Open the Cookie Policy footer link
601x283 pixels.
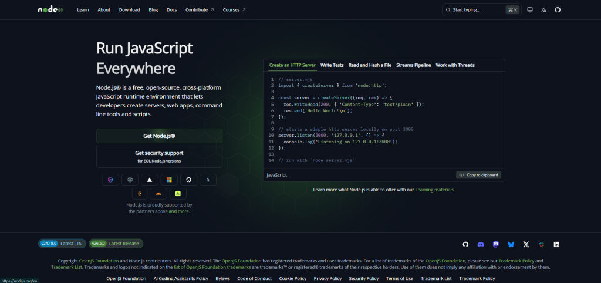point(293,279)
